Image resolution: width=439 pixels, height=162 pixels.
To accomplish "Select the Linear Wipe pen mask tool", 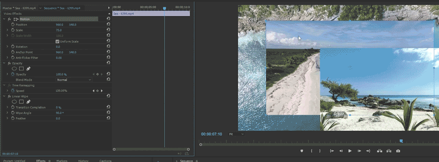I will pos(28,101).
